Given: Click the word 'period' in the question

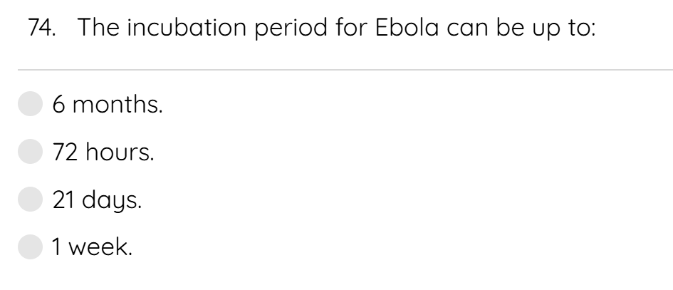Looking at the screenshot, I should (291, 29).
